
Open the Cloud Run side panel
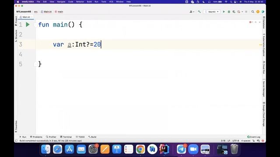coord(264,67)
